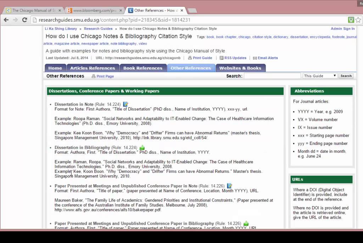363x243 pixels.
Task: Close the Other References tab
Action: point(182,10)
